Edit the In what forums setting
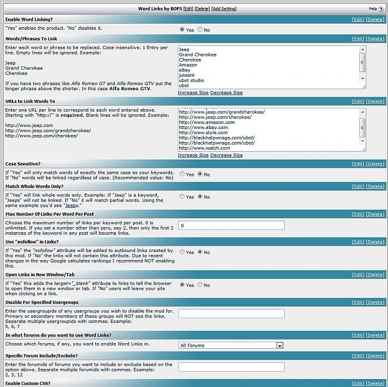This screenshot has width=388, height=387. [358, 335]
